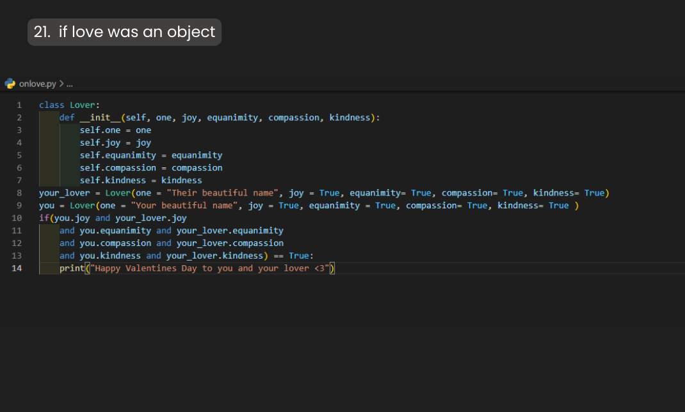Screen dimensions: 685x412
Task: Expand the breadcrumb ellipsis segment
Action: [x=70, y=84]
